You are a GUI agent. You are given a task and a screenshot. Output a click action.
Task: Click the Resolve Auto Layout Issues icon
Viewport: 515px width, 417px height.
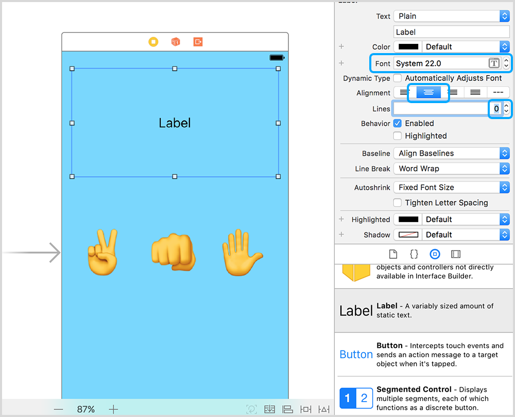pyautogui.click(x=324, y=409)
